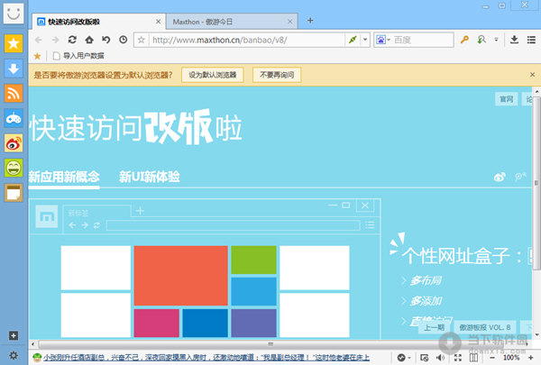The height and width of the screenshot is (365, 541).
Task: Click the horizontal scrollbar thumb
Action: click(x=270, y=343)
